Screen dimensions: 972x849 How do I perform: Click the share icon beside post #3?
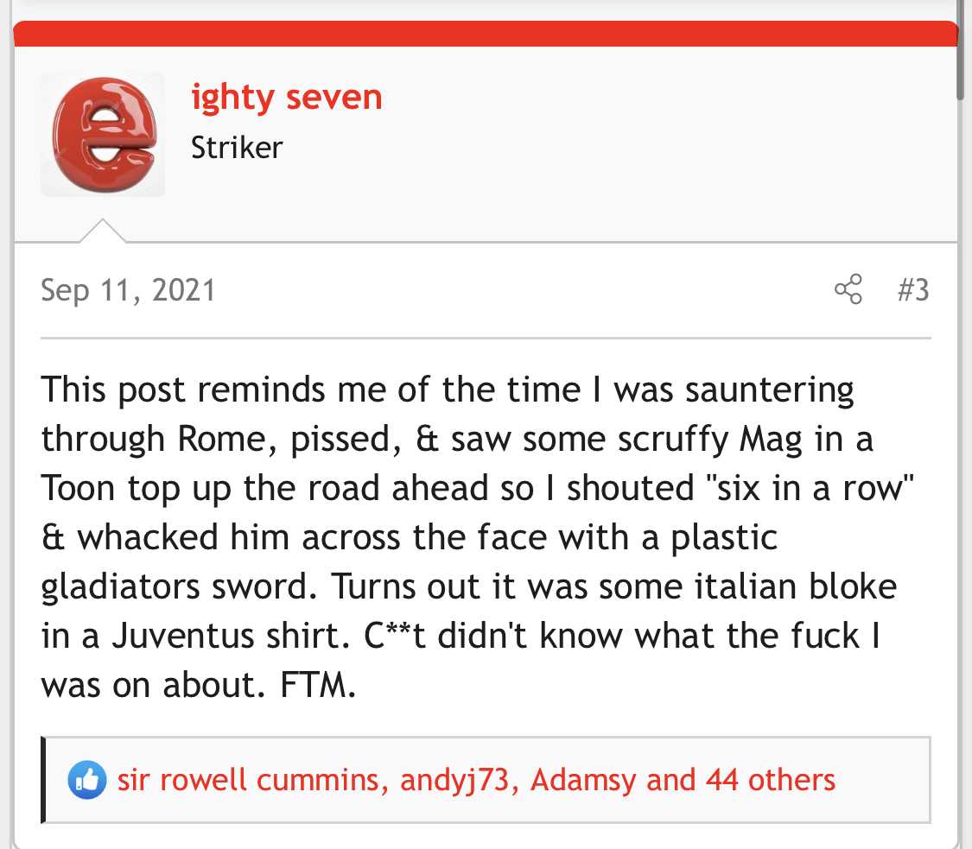pyautogui.click(x=848, y=288)
